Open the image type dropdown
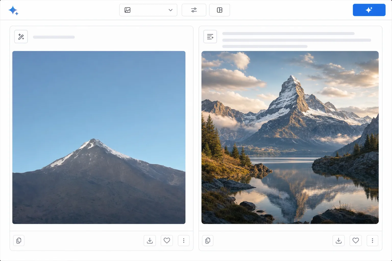 (x=148, y=10)
